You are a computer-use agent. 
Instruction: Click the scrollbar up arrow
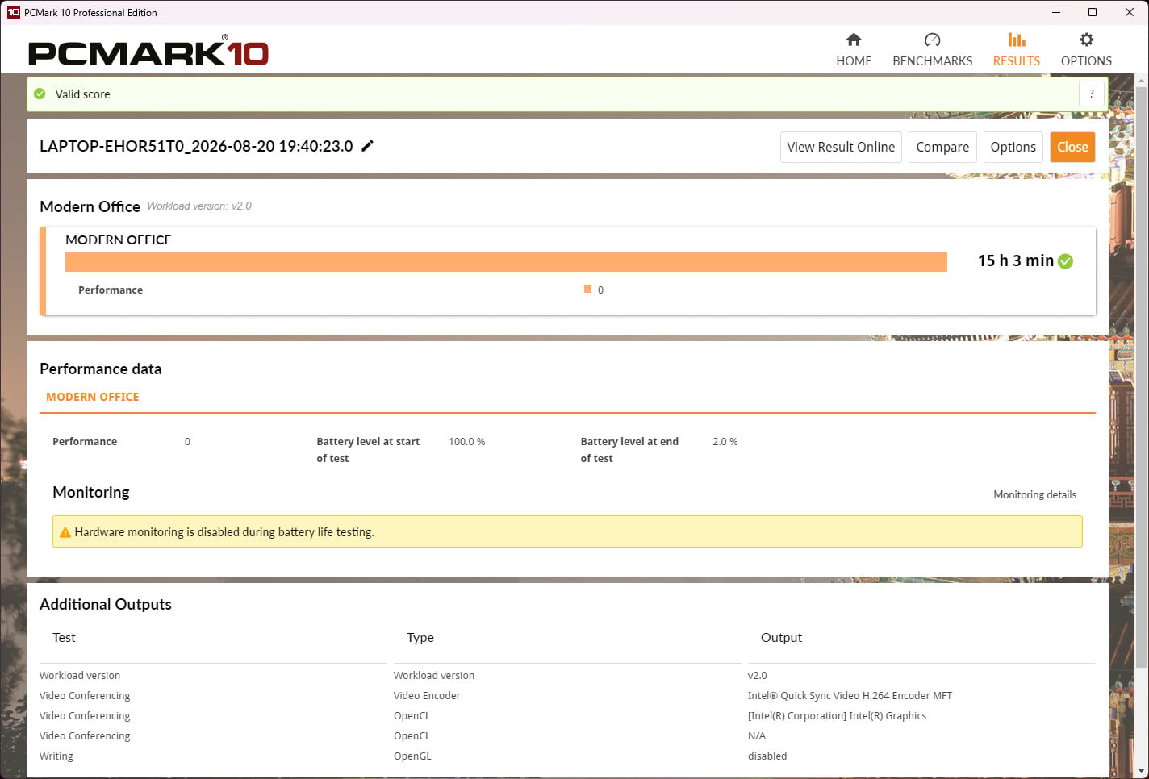point(1142,81)
